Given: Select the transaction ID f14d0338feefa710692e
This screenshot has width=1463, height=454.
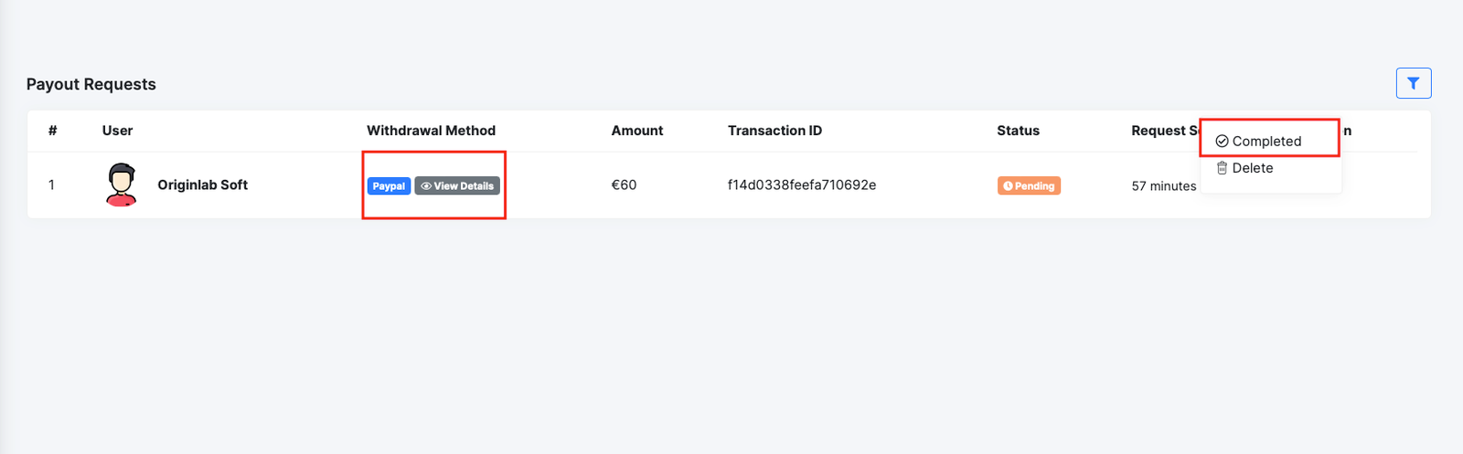Looking at the screenshot, I should pyautogui.click(x=801, y=185).
